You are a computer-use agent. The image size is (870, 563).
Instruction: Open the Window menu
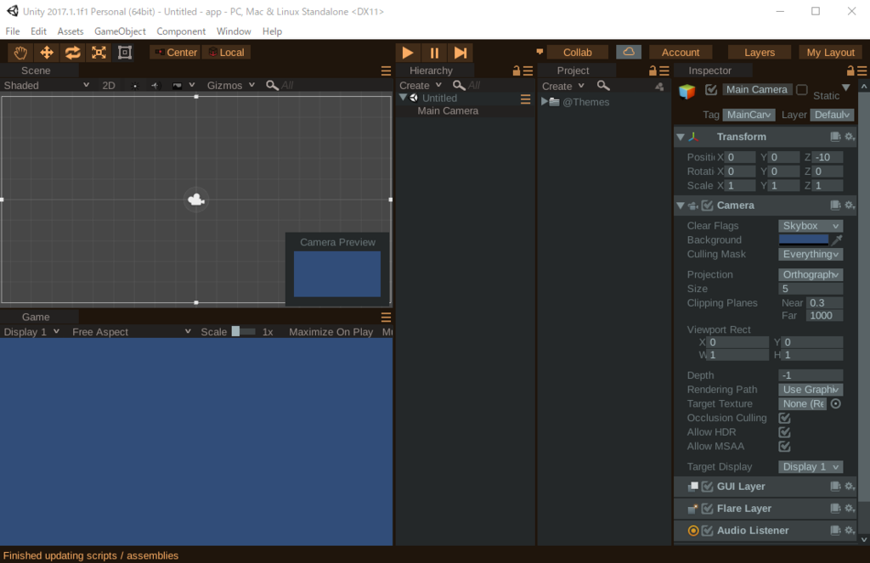tap(234, 31)
